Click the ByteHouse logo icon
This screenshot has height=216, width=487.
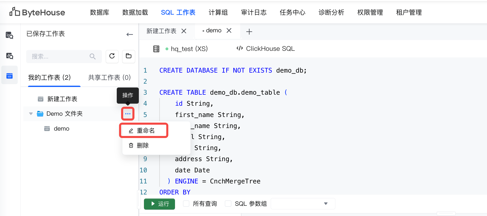(x=15, y=12)
